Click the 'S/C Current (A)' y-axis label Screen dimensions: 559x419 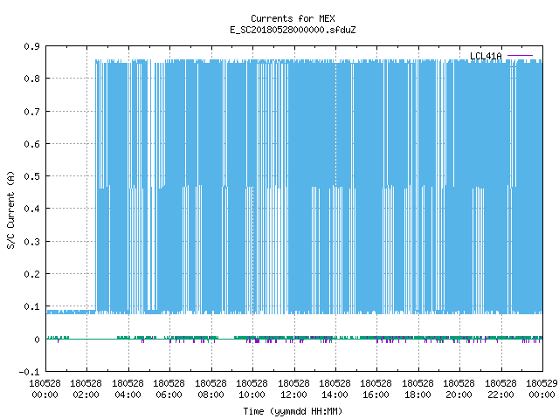(x=11, y=209)
